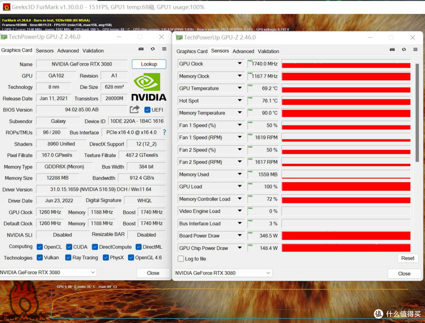Click the FurMark title bar icon
Image resolution: width=425 pixels, height=323 pixels.
click(7, 7)
